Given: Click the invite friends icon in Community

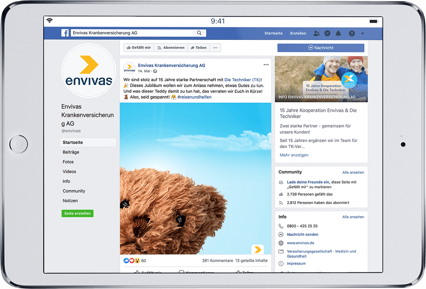Looking at the screenshot, I should tap(281, 182).
